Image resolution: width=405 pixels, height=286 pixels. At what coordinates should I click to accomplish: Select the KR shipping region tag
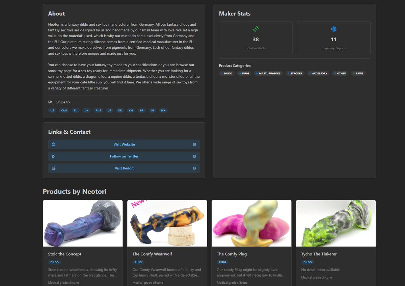point(120,110)
